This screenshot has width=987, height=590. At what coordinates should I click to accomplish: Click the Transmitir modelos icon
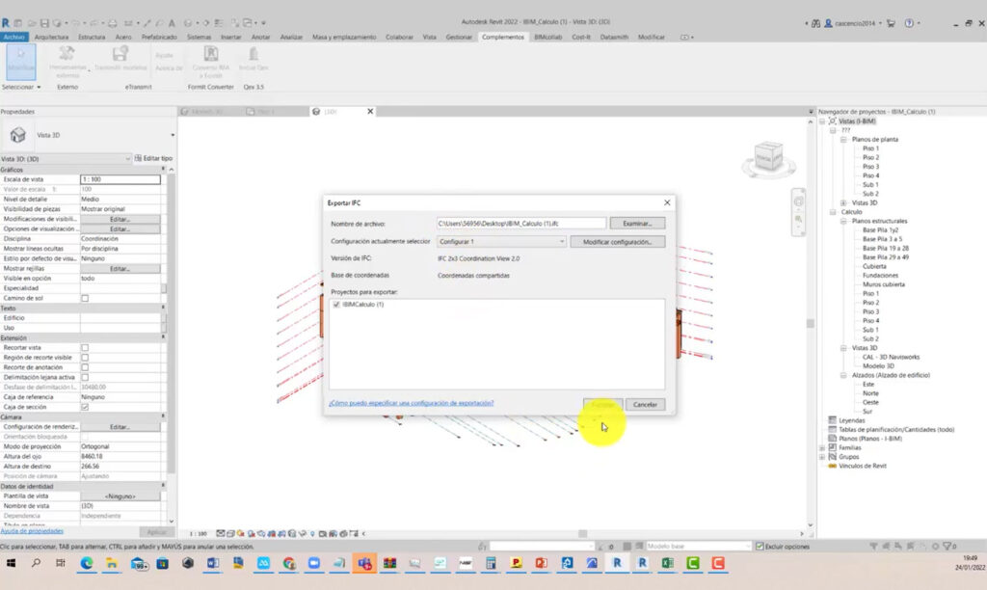point(122,58)
